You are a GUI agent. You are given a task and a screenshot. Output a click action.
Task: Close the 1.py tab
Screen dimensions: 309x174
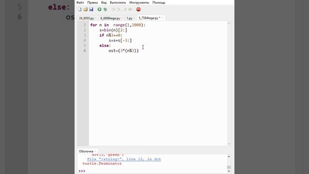click(x=134, y=18)
